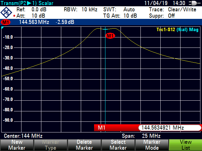
Task: Click the red dot beside Att
Action: 14,16
